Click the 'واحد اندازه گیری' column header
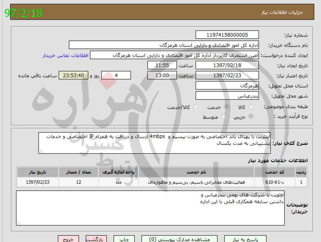 click(x=118, y=172)
